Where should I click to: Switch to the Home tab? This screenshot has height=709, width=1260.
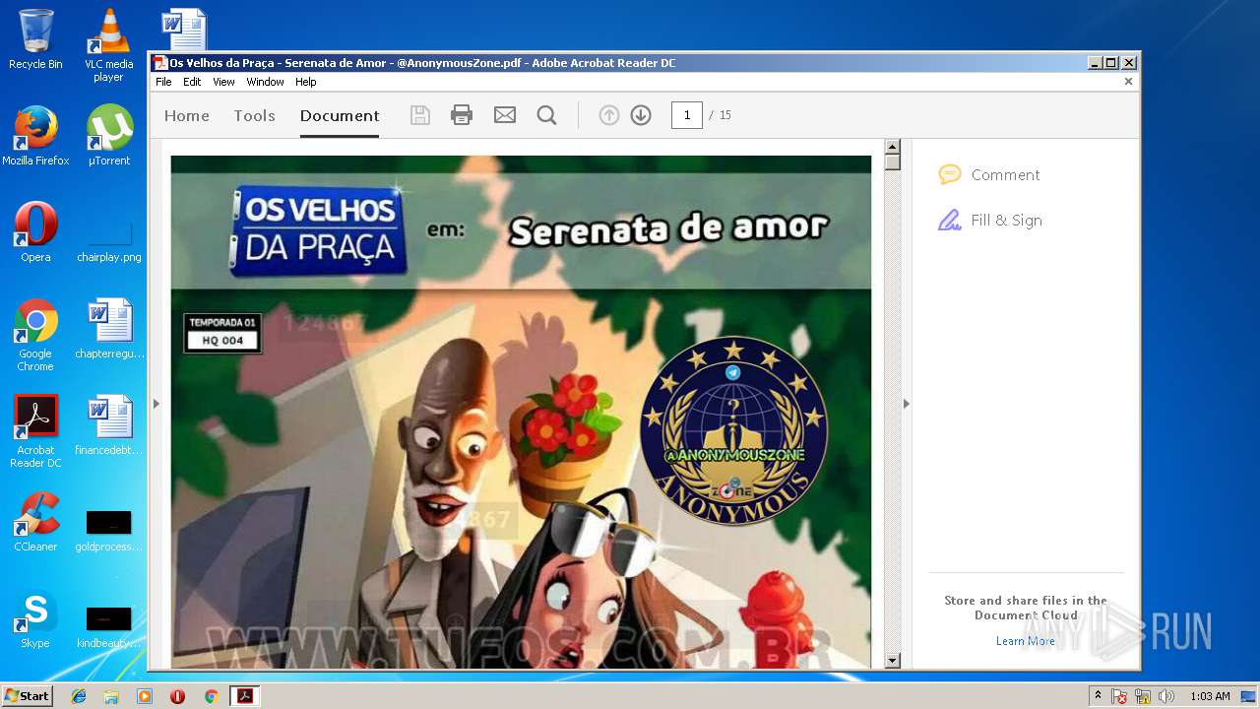187,115
